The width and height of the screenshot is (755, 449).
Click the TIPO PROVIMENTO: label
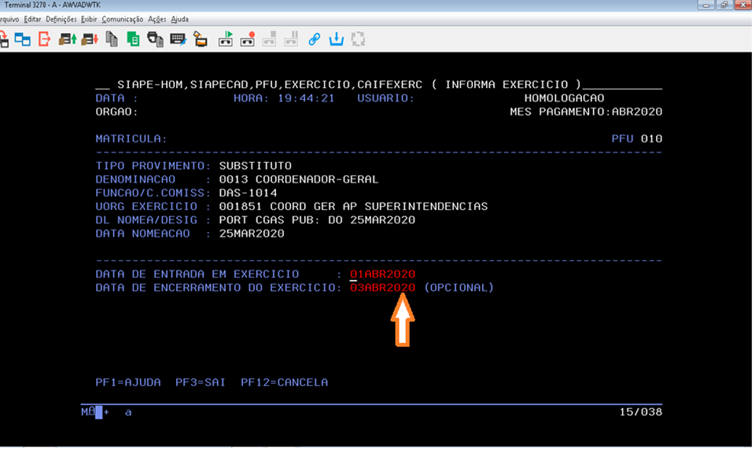pos(153,166)
